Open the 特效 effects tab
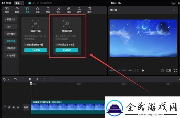 pyautogui.click(x=48, y=10)
